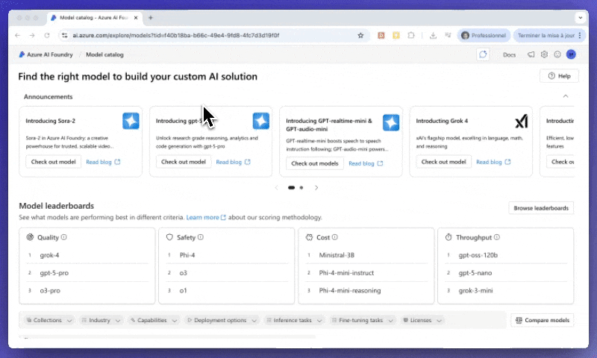Click Quality info icon
The width and height of the screenshot is (597, 358).
64,237
